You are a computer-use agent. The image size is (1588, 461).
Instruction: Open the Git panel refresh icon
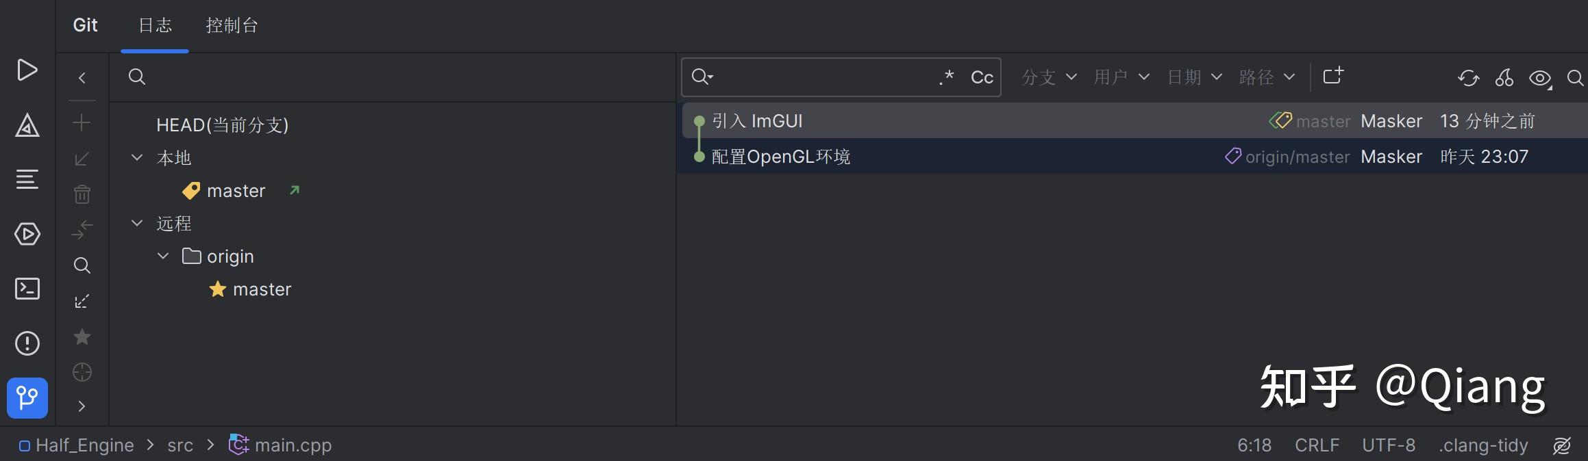(x=1467, y=78)
